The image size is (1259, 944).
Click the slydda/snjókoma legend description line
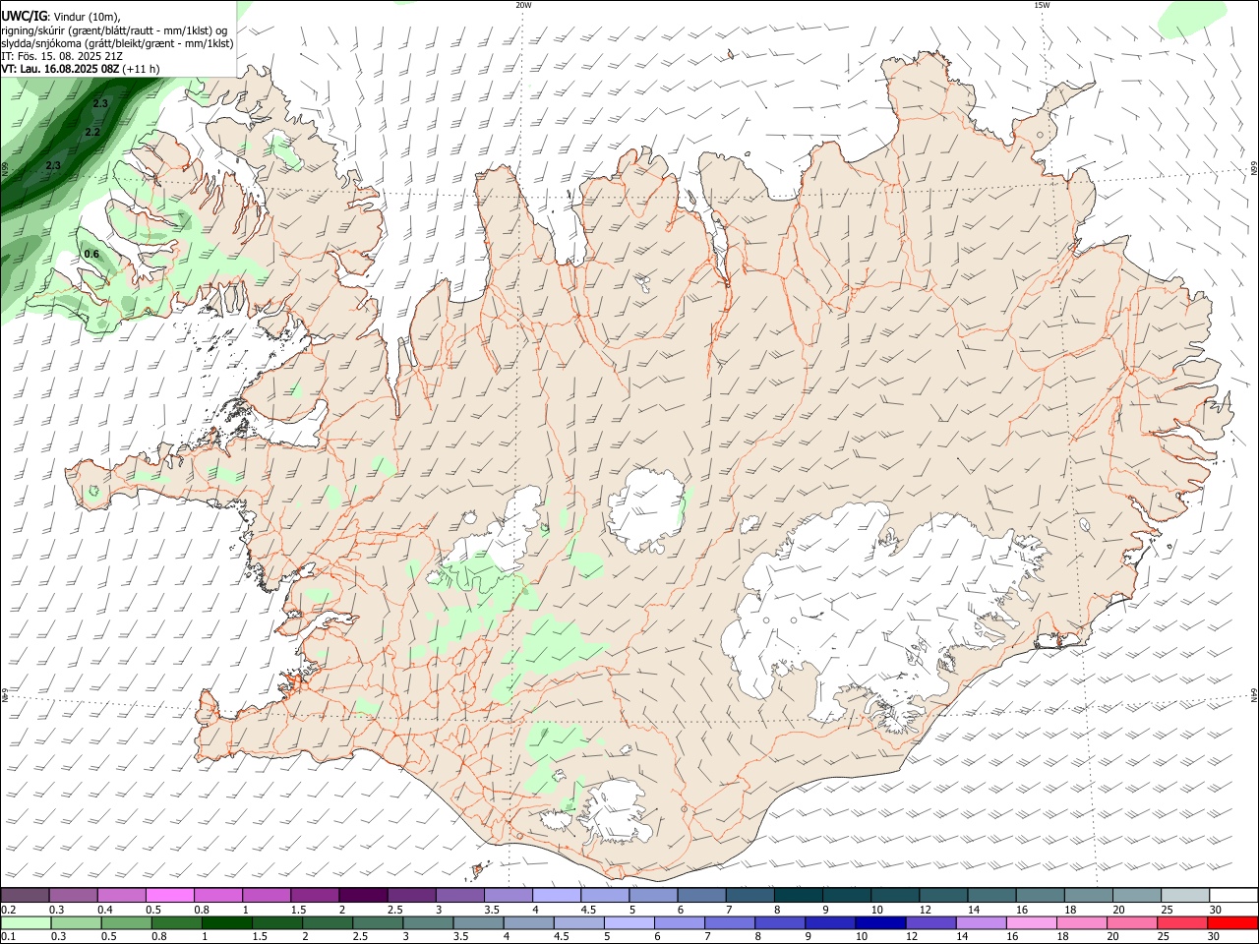pyautogui.click(x=117, y=43)
